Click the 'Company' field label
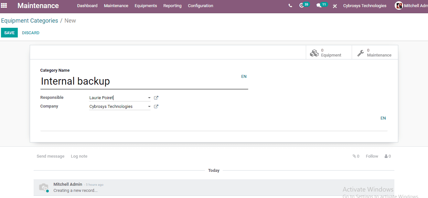 [49, 106]
